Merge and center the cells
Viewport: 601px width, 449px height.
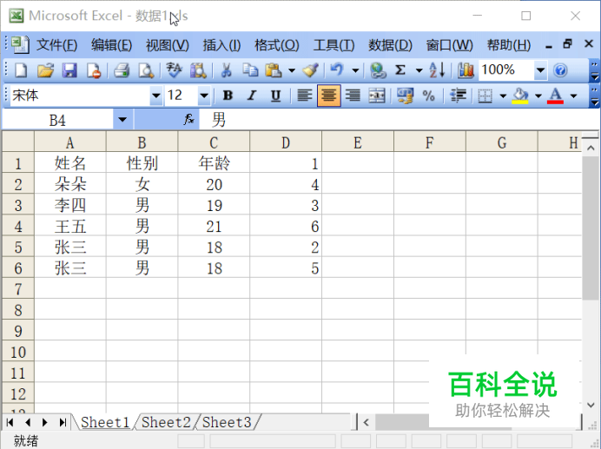[x=377, y=95]
